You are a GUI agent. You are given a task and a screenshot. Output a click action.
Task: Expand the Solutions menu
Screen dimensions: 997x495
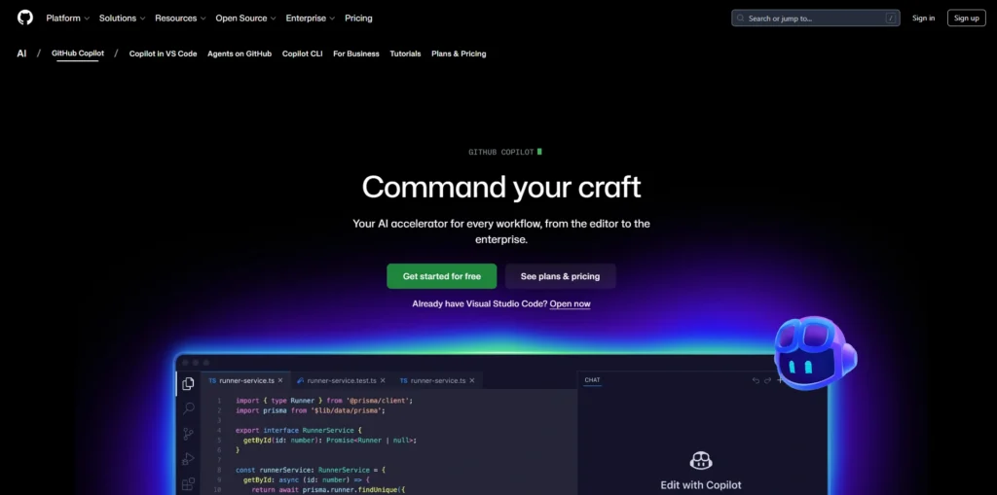tap(122, 18)
